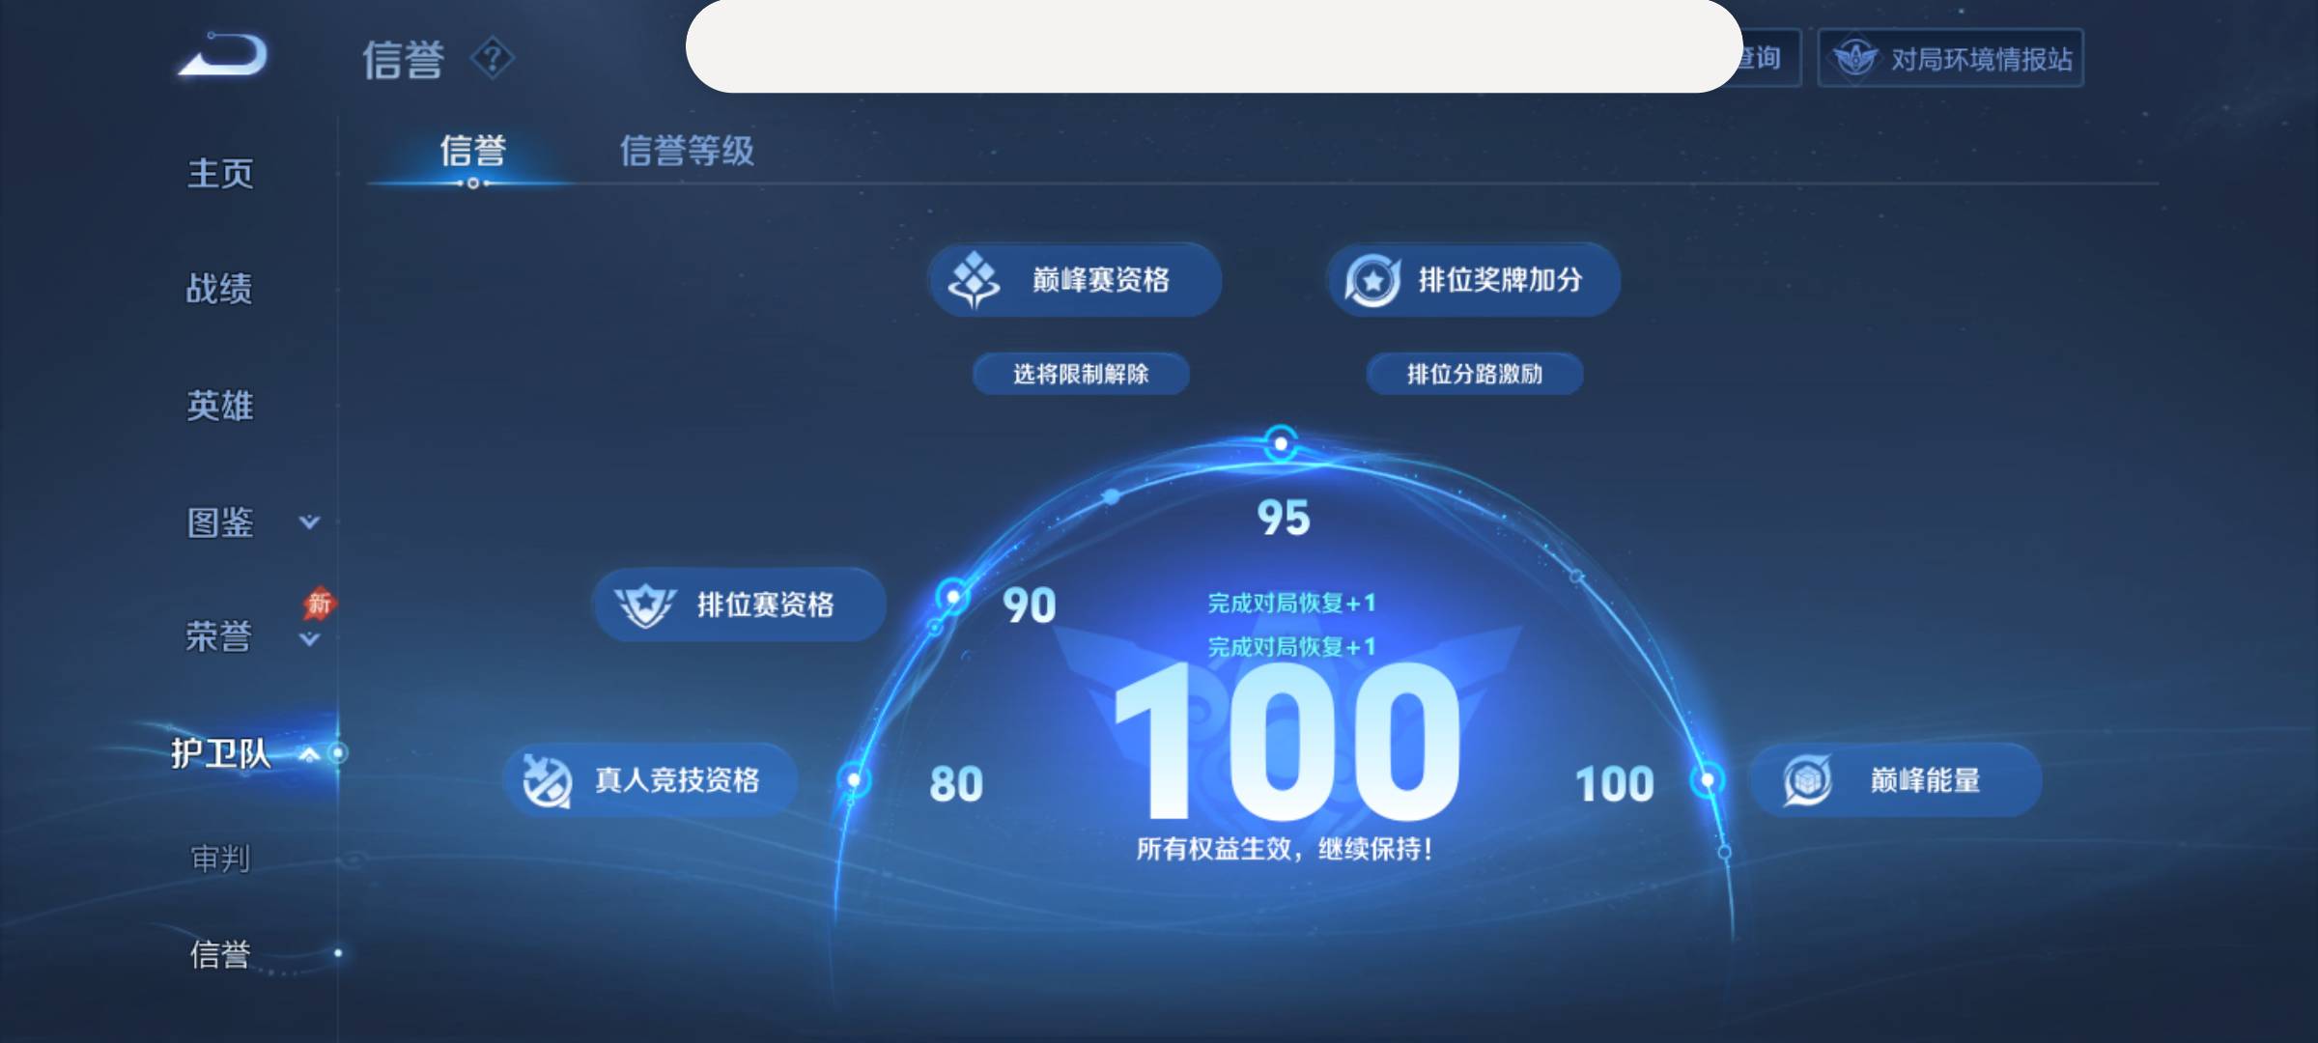Click the 对局环境情报站 emblem icon
Image resolution: width=2318 pixels, height=1043 pixels.
(1855, 59)
